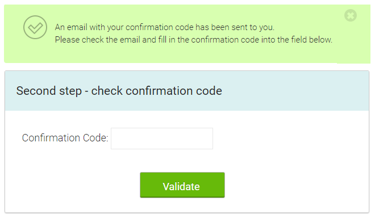Close the success alert with the X icon

click(x=351, y=15)
